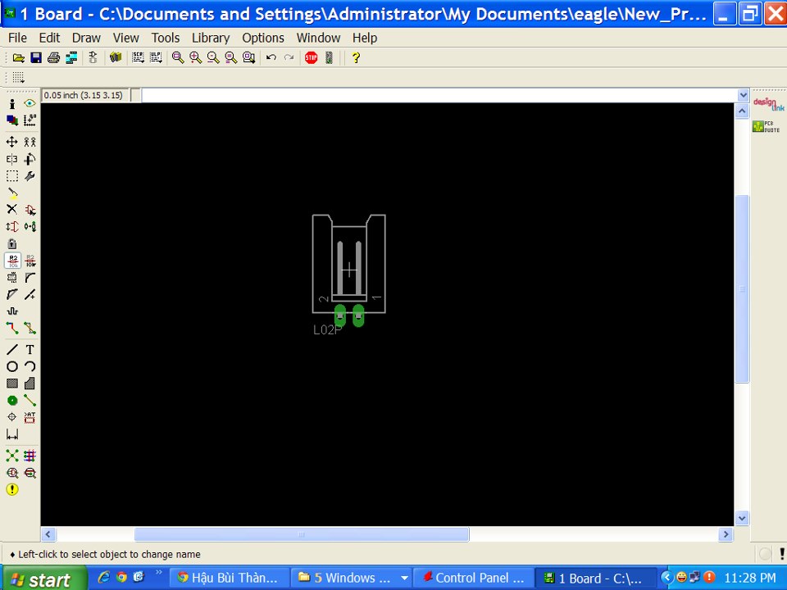Select the Change (wrench) tool

coord(30,176)
